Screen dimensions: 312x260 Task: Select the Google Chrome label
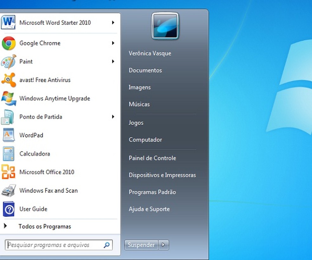tap(40, 43)
